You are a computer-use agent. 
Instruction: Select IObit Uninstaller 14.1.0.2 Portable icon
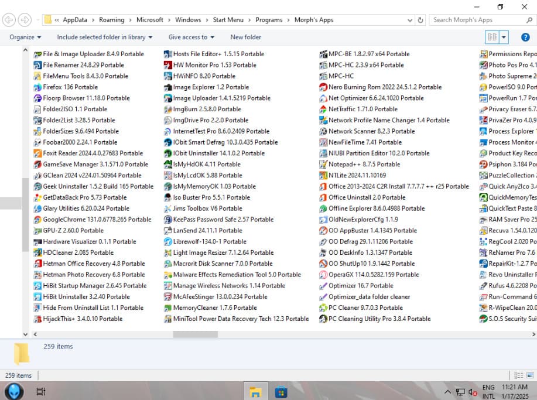(168, 153)
